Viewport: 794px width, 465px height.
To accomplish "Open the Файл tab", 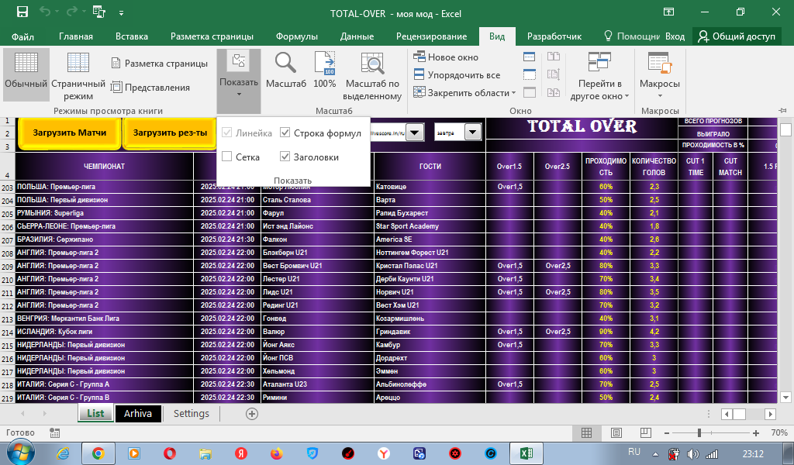I will [x=22, y=36].
